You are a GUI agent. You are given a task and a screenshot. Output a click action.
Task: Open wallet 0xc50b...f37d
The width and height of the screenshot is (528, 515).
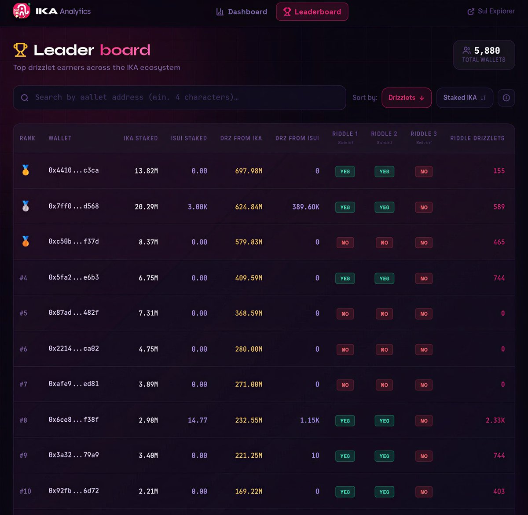coord(73,242)
